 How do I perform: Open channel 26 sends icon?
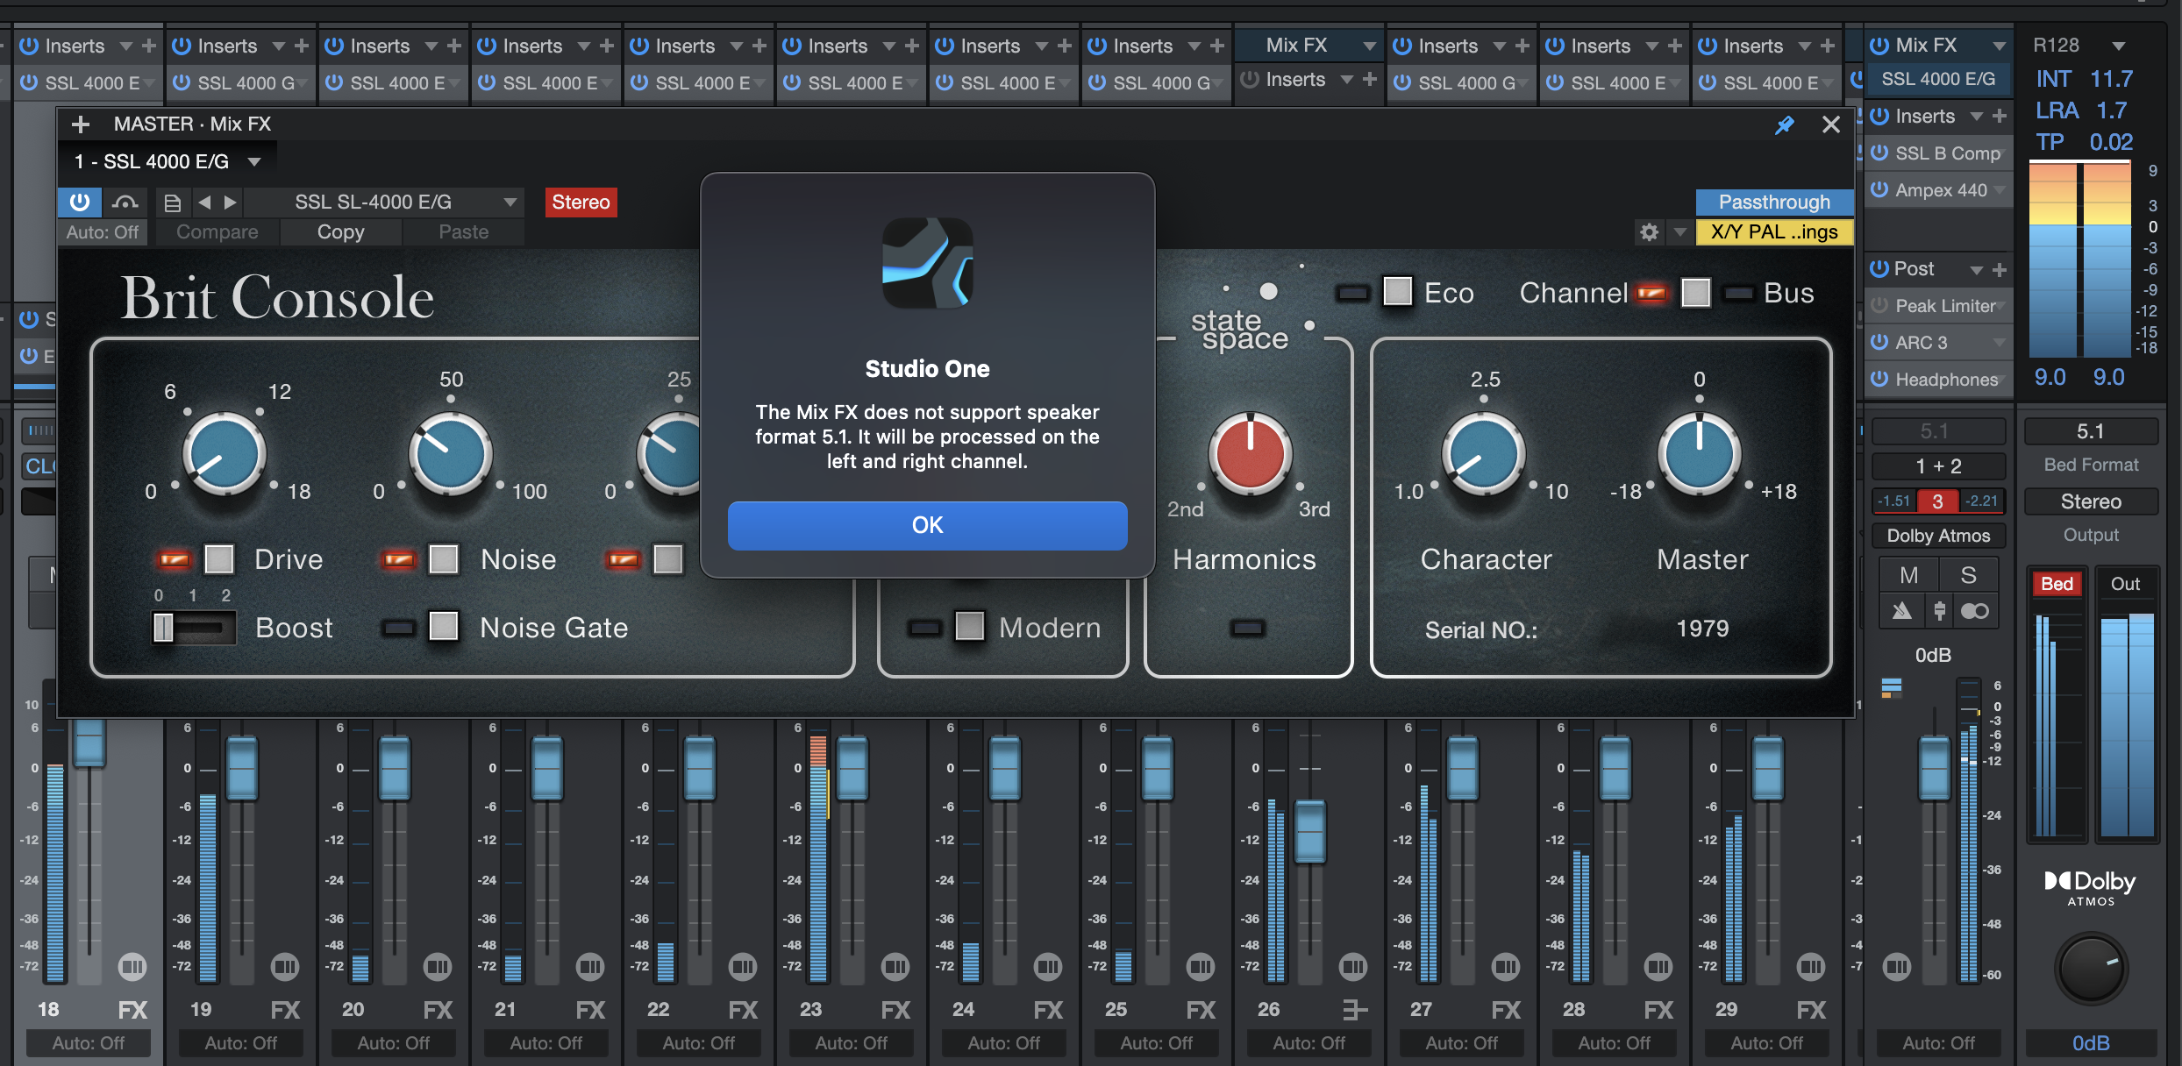[1354, 1010]
